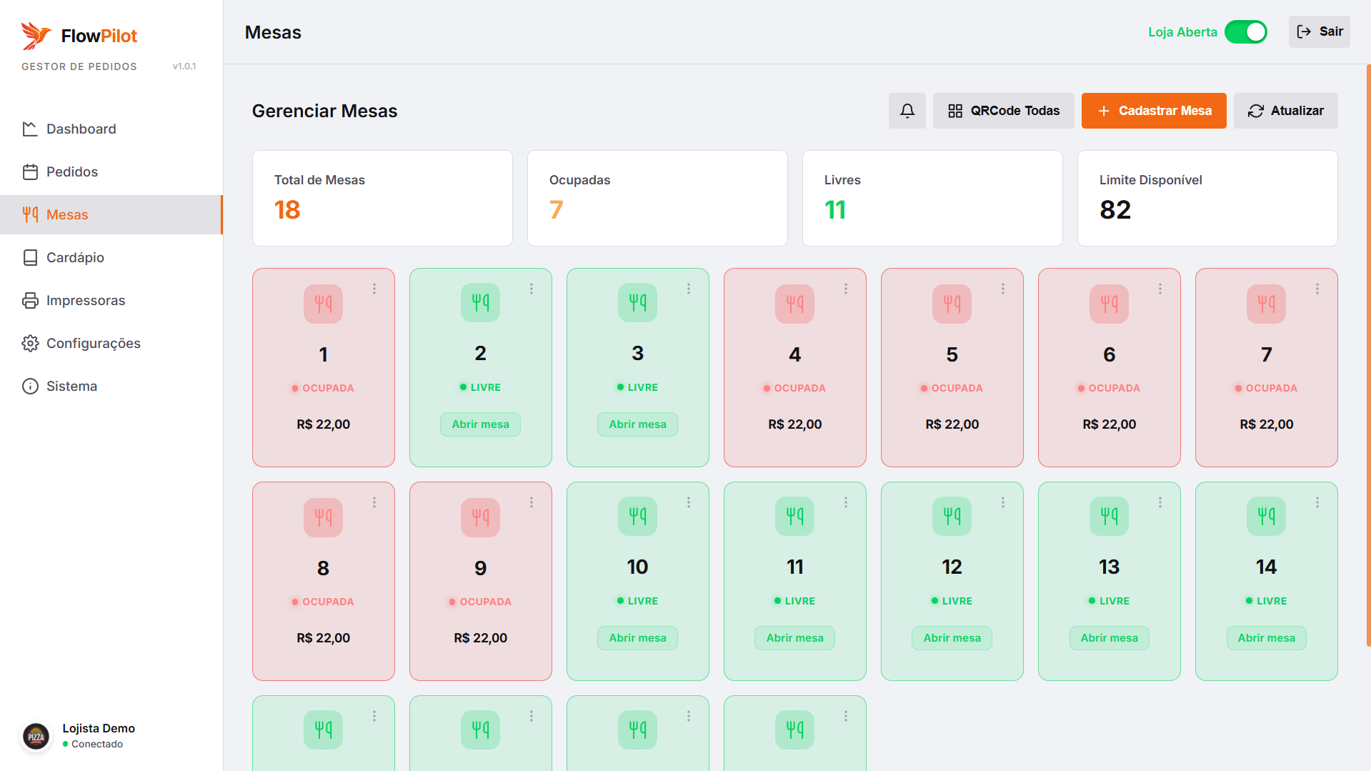The image size is (1371, 771).
Task: Go to Dashboard in the sidebar
Action: 81,129
